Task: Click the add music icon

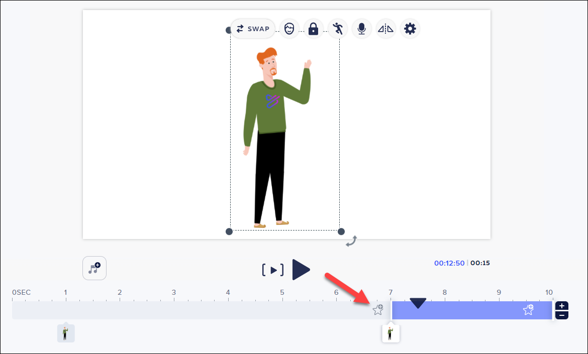Action: (x=94, y=268)
